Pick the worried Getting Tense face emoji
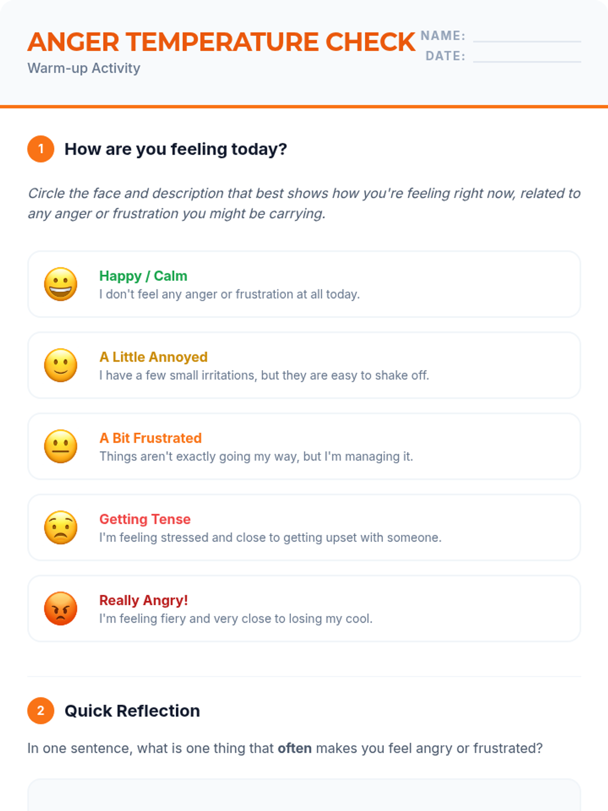Viewport: 608px width, 811px height. pos(61,527)
